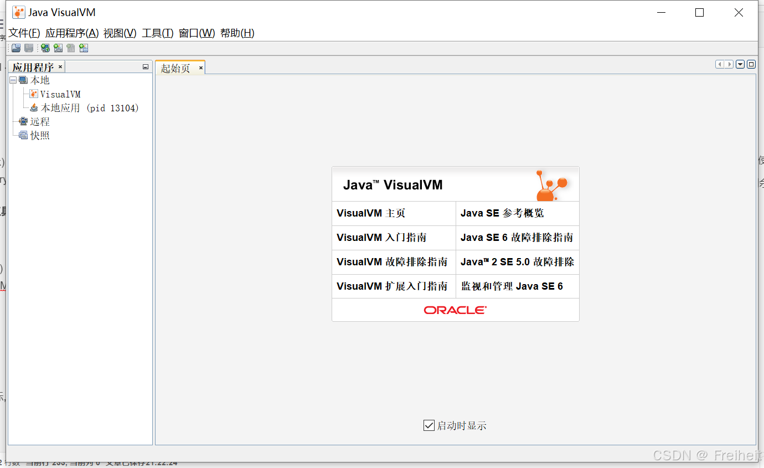Select the 本地 tree node label
Image resolution: width=764 pixels, height=468 pixels.
coord(40,80)
